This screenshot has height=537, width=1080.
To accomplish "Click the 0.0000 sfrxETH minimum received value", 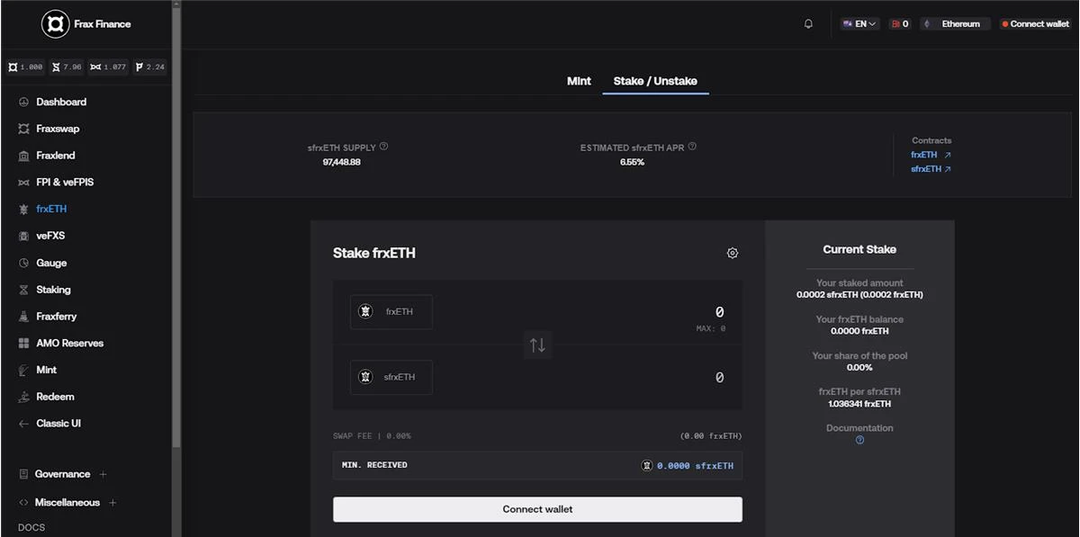I will coord(694,466).
